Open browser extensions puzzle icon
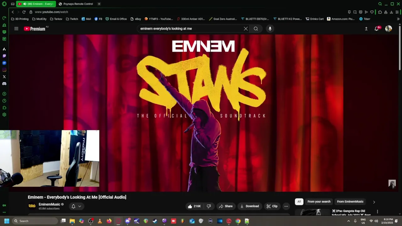 (x=380, y=12)
